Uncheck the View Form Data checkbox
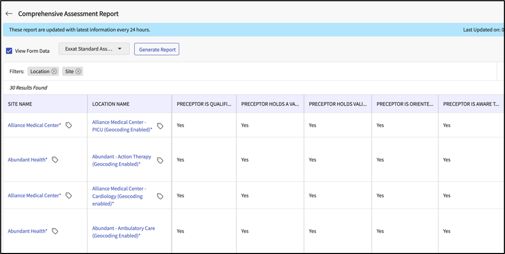 (9, 51)
